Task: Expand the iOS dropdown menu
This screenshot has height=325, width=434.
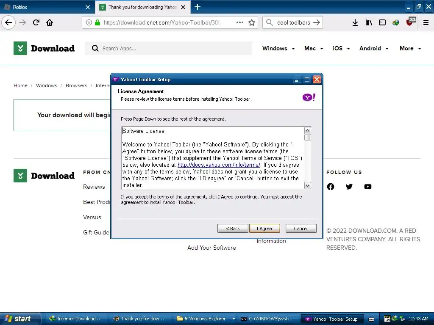Action: [341, 48]
